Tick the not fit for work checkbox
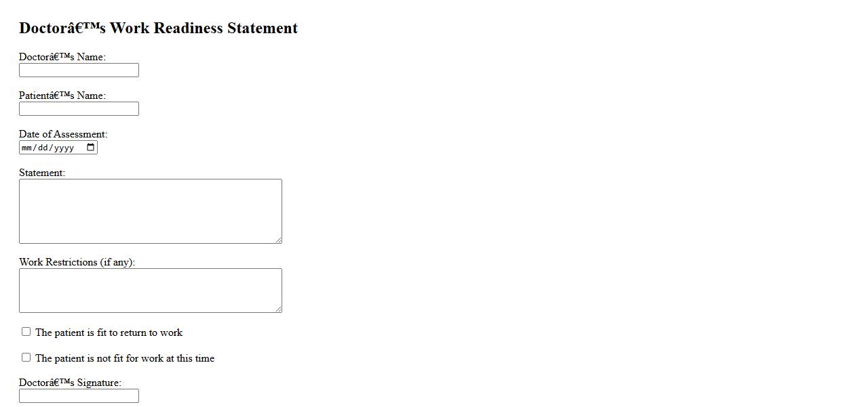The image size is (867, 407). [26, 358]
